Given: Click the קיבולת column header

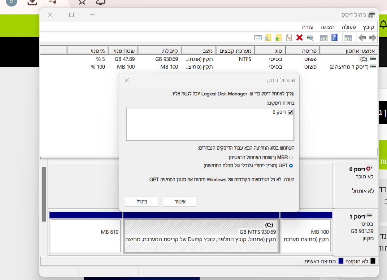Looking at the screenshot, I should click(x=160, y=51).
